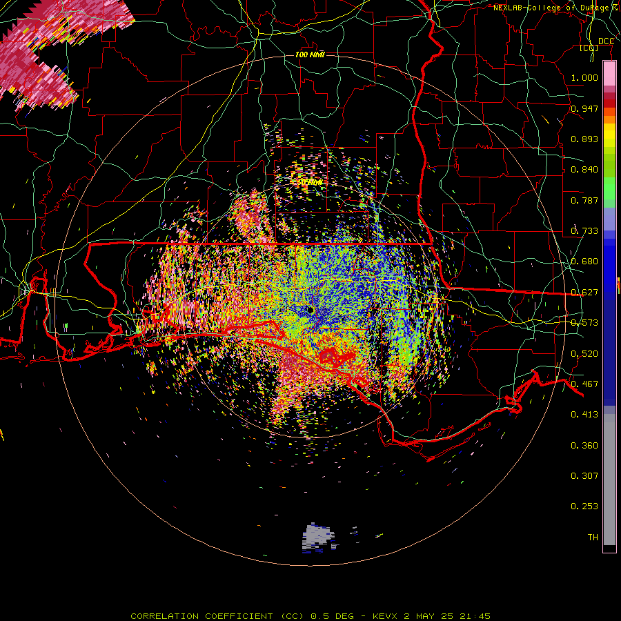The height and width of the screenshot is (621, 621).
Task: Click the 100 NMI range ring label
Action: point(310,55)
